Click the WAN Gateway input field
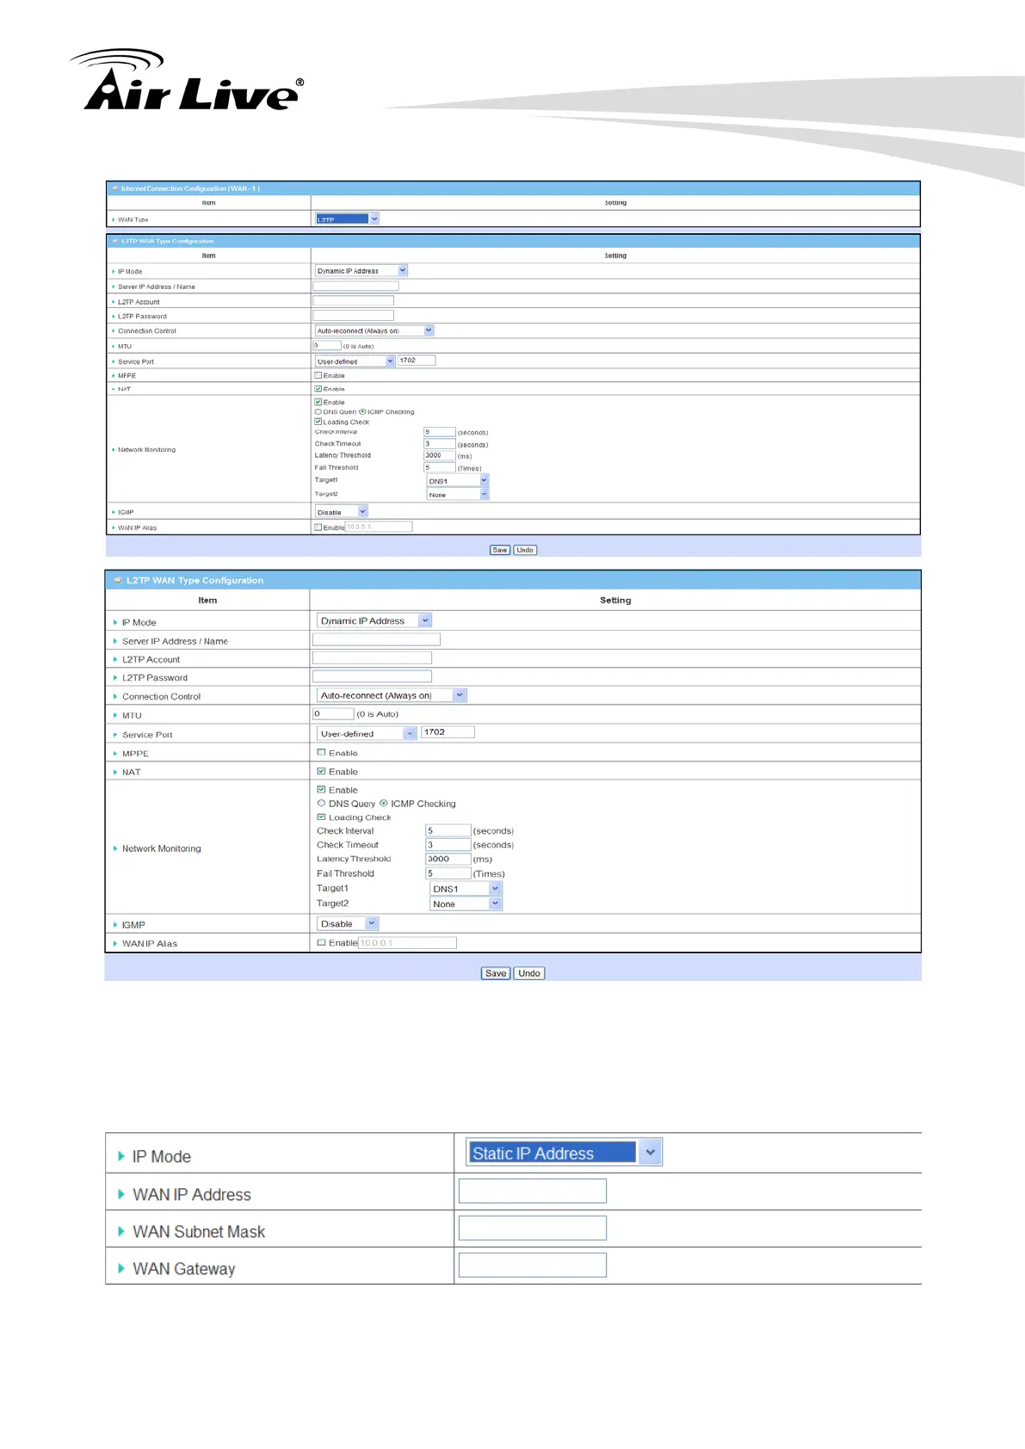This screenshot has height=1449, width=1025. 532,1265
